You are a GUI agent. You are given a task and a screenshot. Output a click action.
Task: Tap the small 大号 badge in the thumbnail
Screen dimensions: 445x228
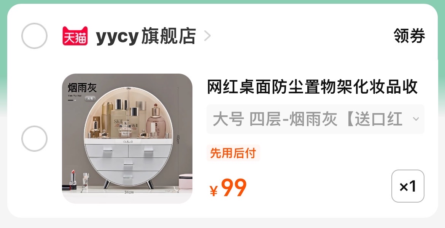[x=90, y=99]
